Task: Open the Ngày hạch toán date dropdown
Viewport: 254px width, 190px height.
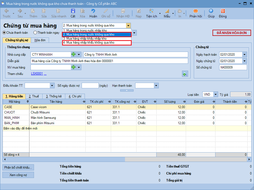Action: click(244, 55)
